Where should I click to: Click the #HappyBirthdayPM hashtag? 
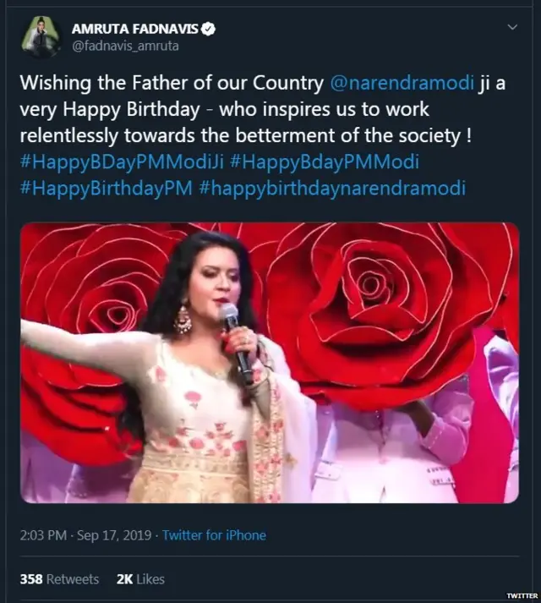click(x=106, y=188)
